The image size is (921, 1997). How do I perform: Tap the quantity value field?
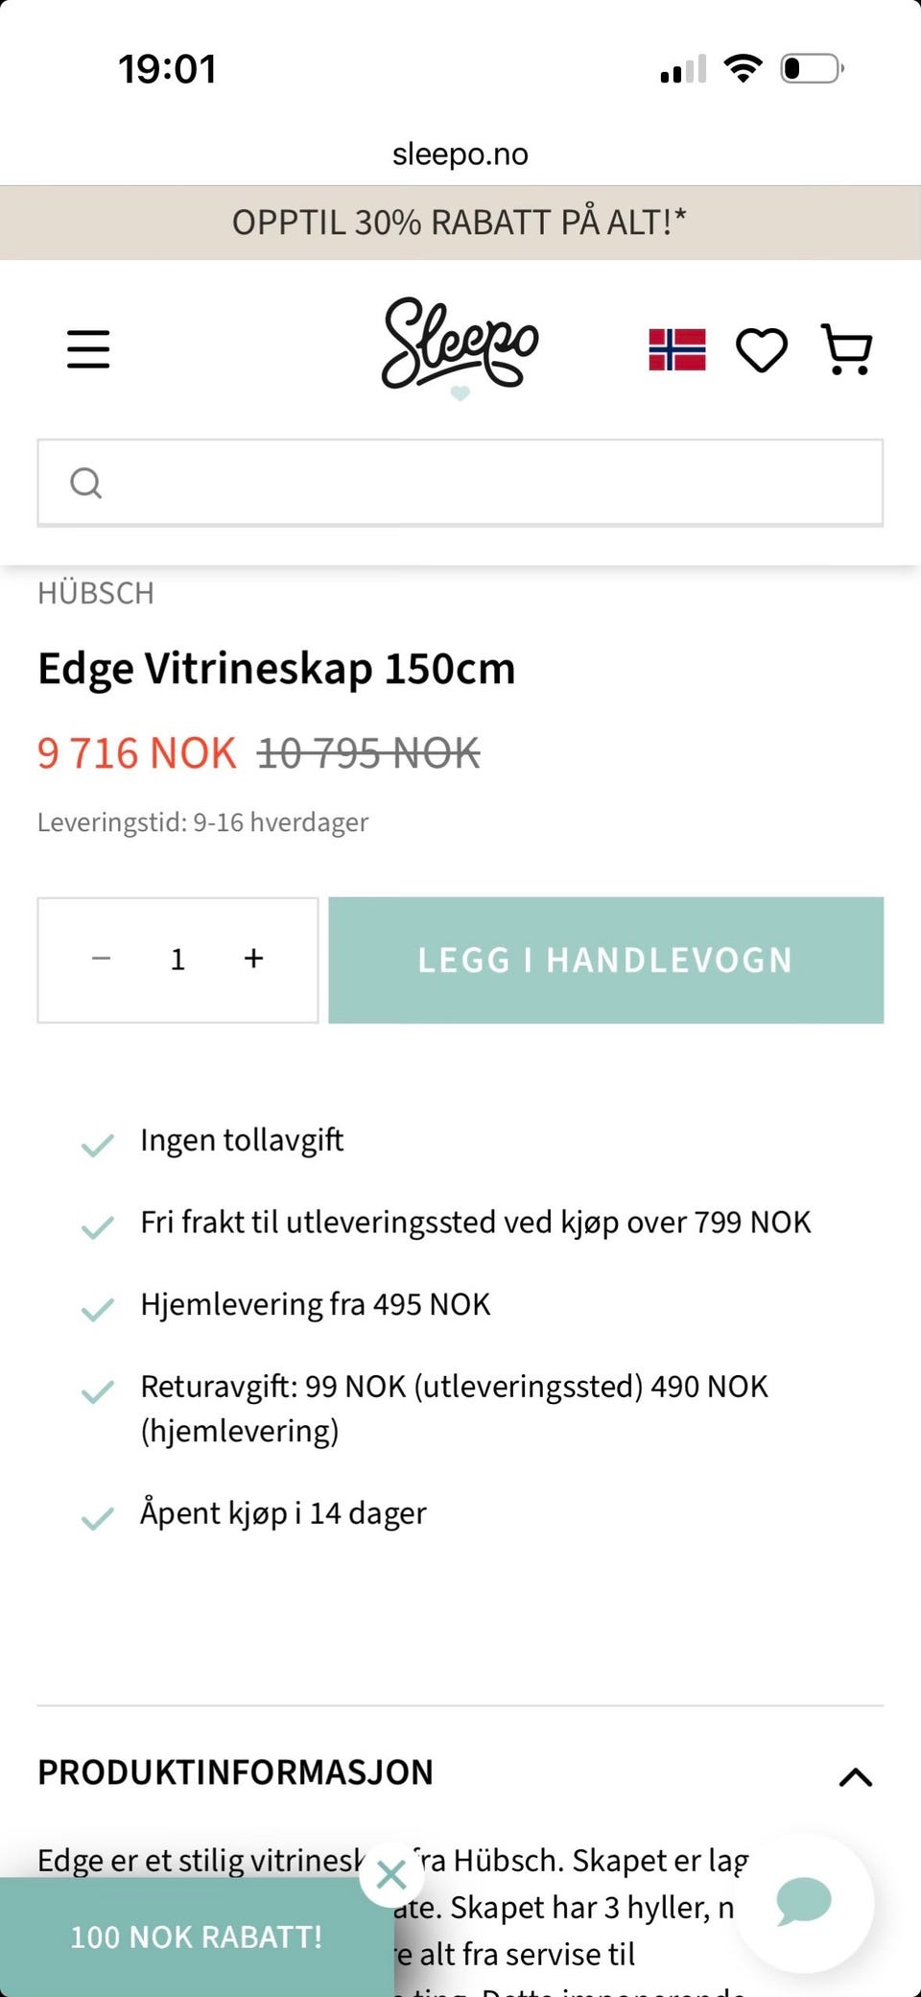pyautogui.click(x=177, y=959)
